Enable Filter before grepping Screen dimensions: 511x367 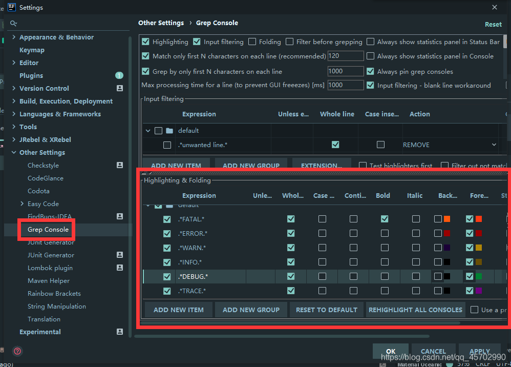point(289,42)
